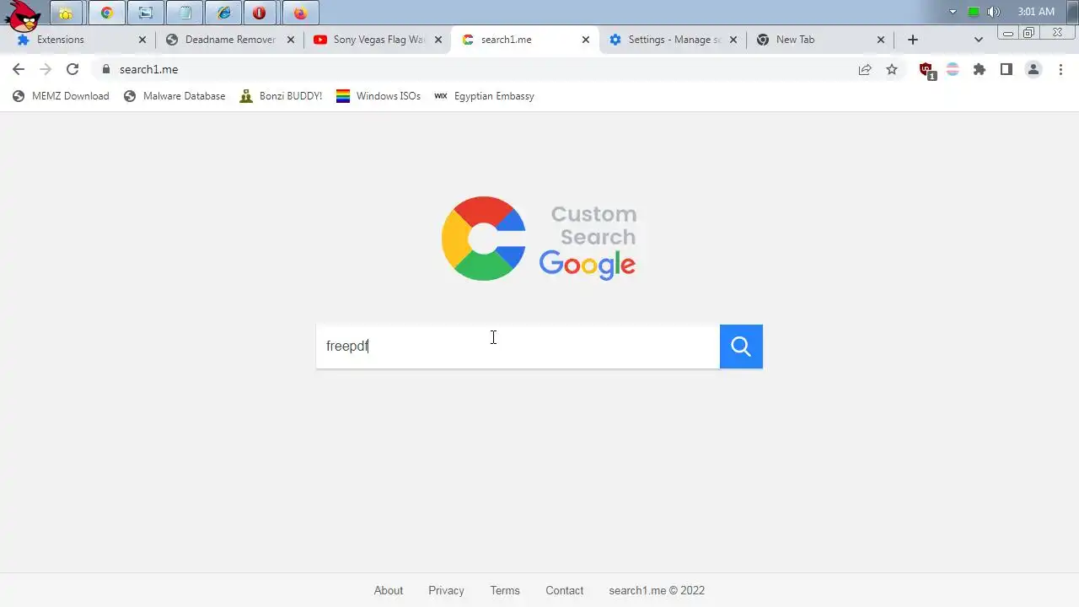Image resolution: width=1079 pixels, height=607 pixels.
Task: Open the volume speaker tray icon
Action: point(994,12)
